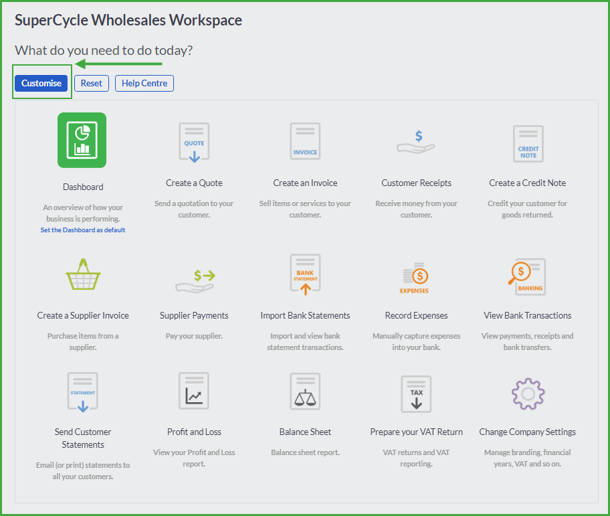Select Send Customer Statements label
Viewport: 610px width, 516px height.
83,438
